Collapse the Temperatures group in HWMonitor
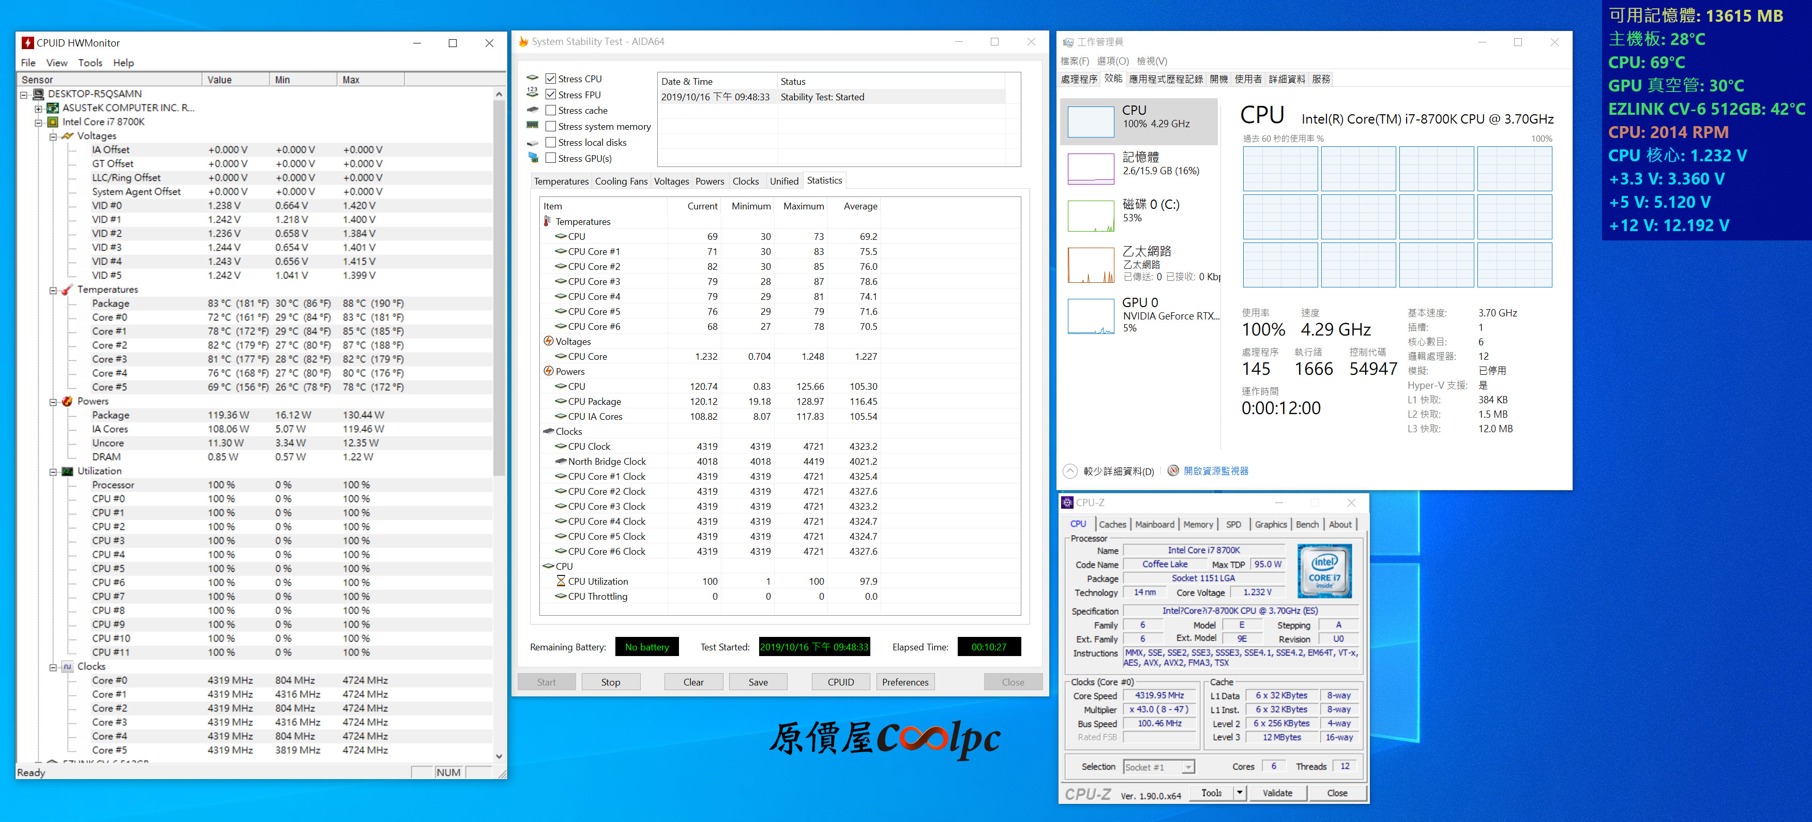1812x822 pixels. pos(53,291)
